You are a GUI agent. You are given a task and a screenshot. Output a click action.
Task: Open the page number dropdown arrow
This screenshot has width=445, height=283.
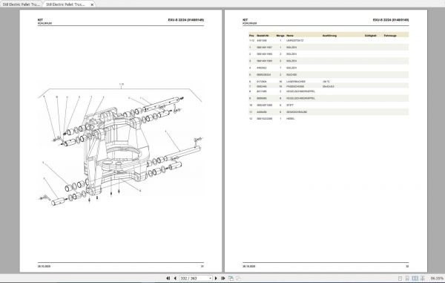[210, 279]
